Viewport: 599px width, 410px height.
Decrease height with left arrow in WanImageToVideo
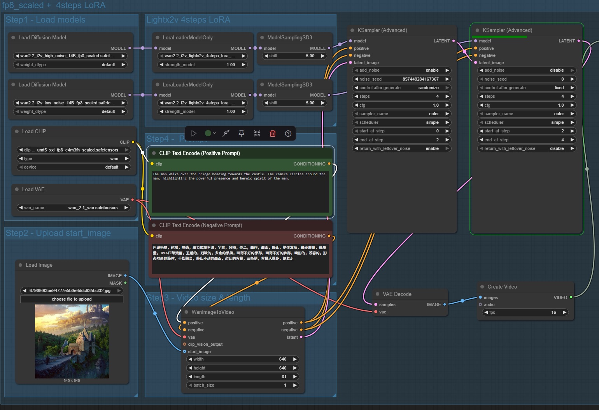(191, 368)
